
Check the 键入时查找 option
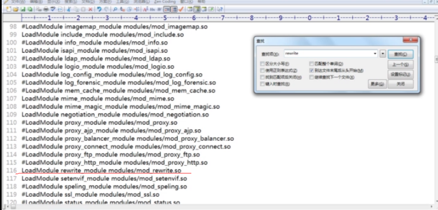pyautogui.click(x=262, y=84)
